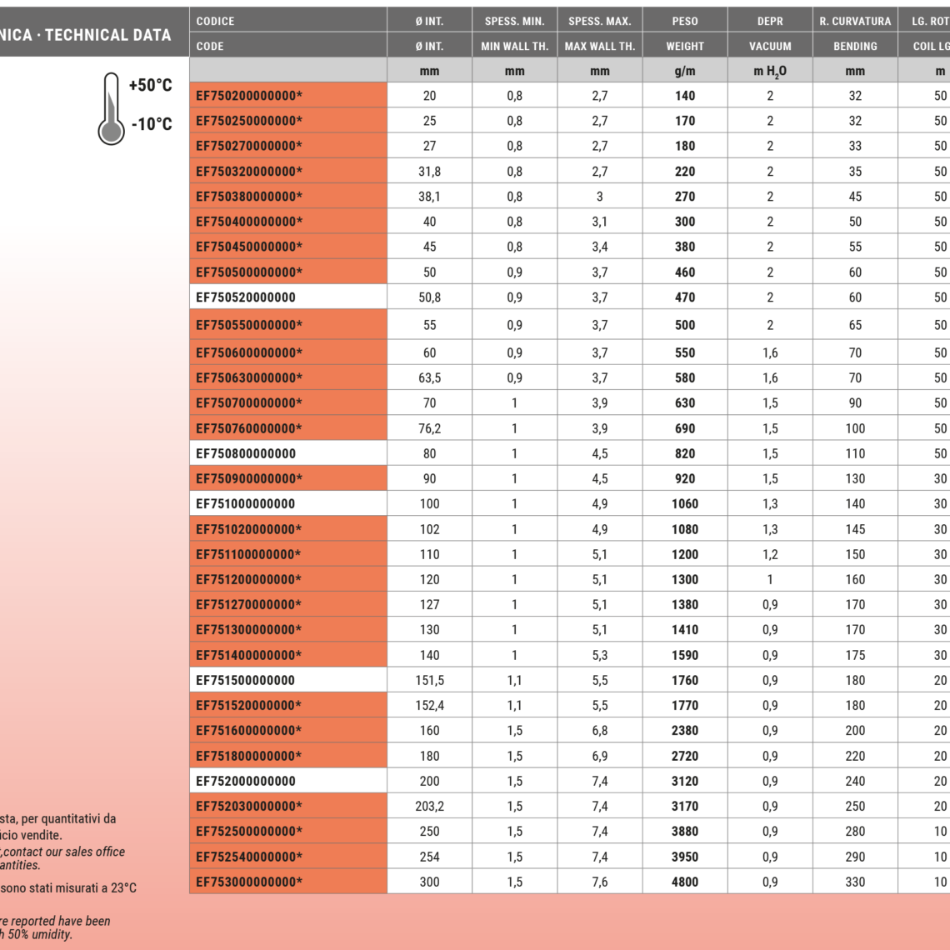Click the m H2O unit cell

coord(770,72)
